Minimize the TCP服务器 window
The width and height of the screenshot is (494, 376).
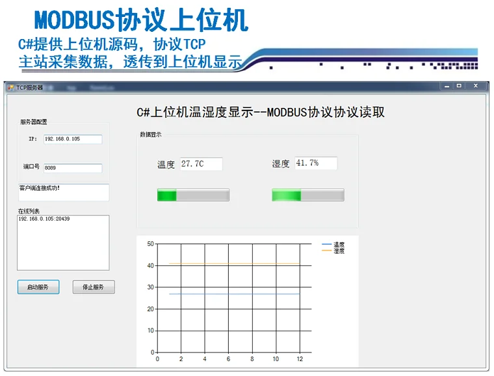pyautogui.click(x=447, y=86)
